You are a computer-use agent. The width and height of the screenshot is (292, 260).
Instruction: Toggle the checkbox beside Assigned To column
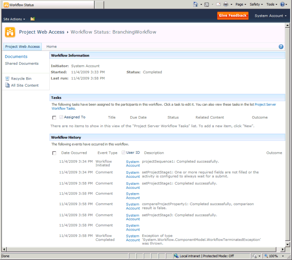[61, 117]
